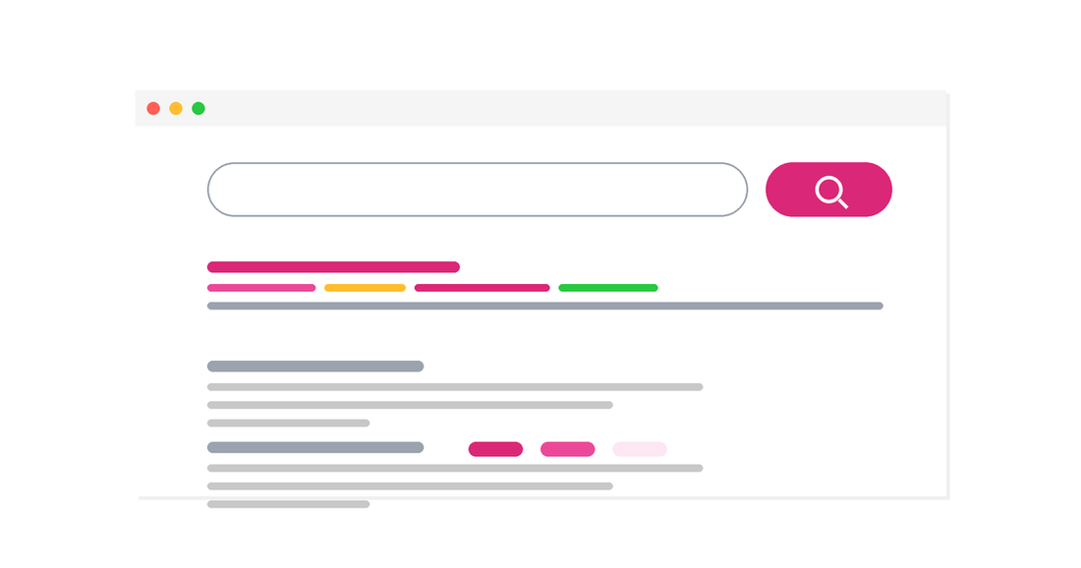Click the magnifying glass search icon
This screenshot has height=568, width=1081.
pos(830,193)
